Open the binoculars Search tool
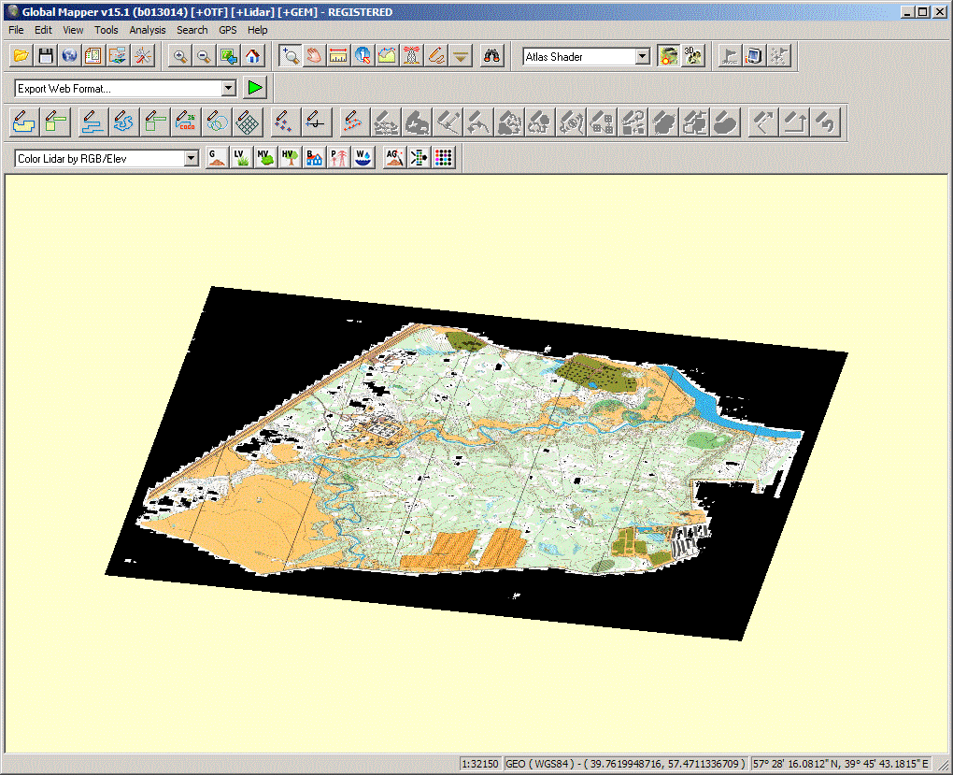The height and width of the screenshot is (775, 953). (x=491, y=56)
